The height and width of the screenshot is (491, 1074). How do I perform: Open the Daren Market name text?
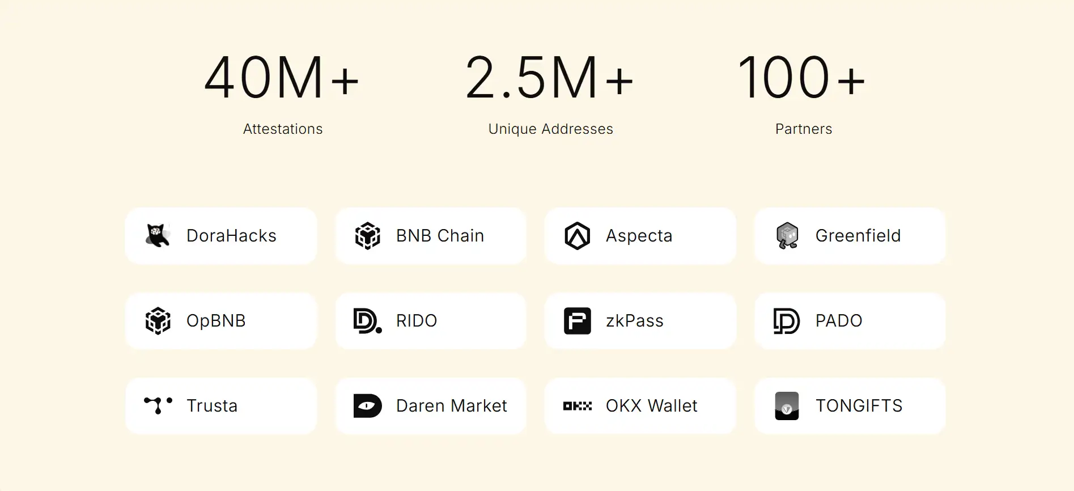tap(451, 406)
